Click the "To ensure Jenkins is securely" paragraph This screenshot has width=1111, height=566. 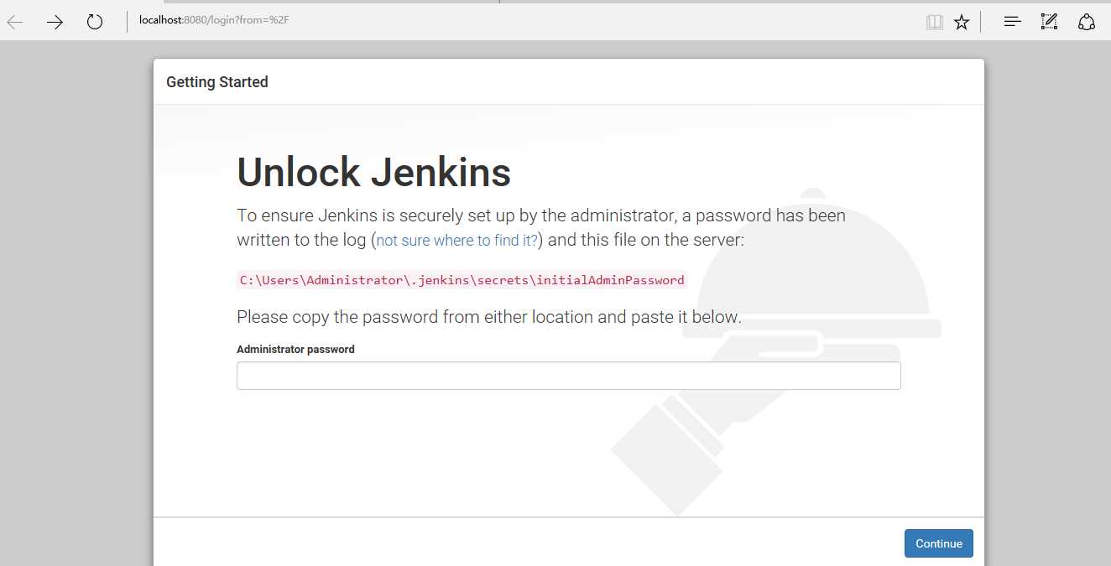(x=540, y=216)
